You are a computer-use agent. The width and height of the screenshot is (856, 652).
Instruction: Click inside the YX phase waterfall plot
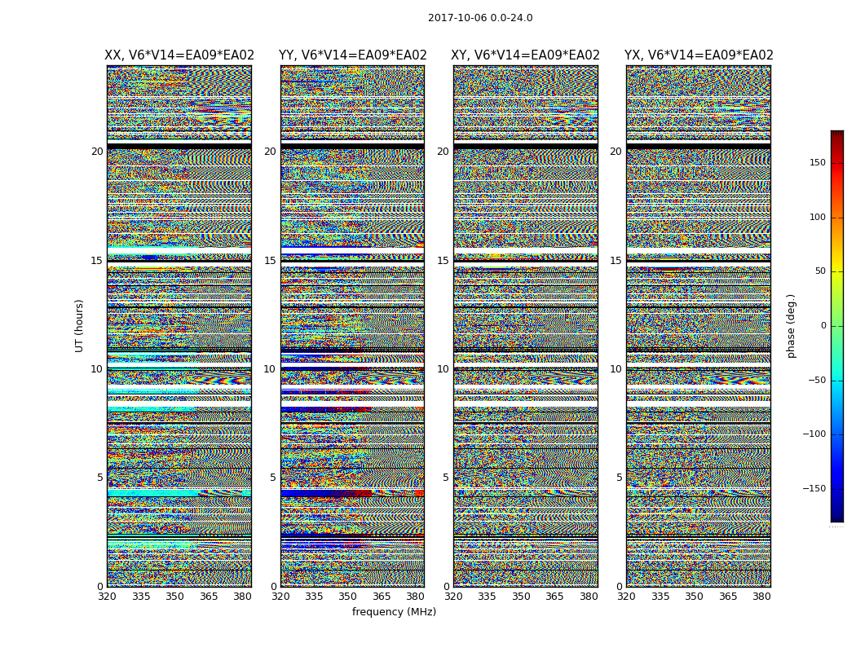(698, 326)
